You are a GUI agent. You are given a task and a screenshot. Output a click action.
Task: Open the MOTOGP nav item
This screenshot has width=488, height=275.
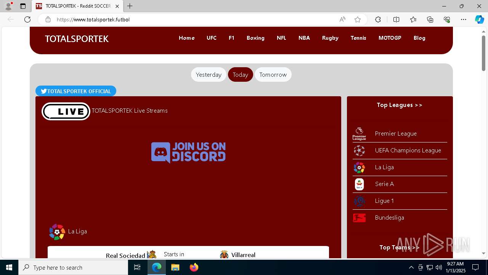[390, 38]
